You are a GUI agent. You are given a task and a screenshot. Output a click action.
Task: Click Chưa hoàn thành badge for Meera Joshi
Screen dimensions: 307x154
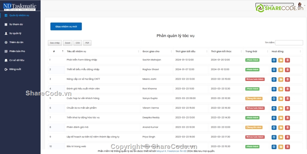coord(255,79)
